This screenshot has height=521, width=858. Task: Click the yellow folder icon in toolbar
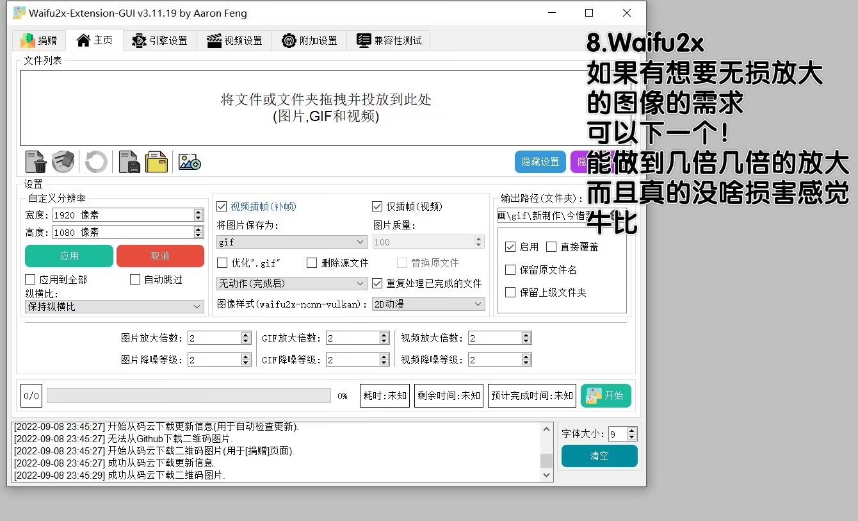[x=156, y=161]
